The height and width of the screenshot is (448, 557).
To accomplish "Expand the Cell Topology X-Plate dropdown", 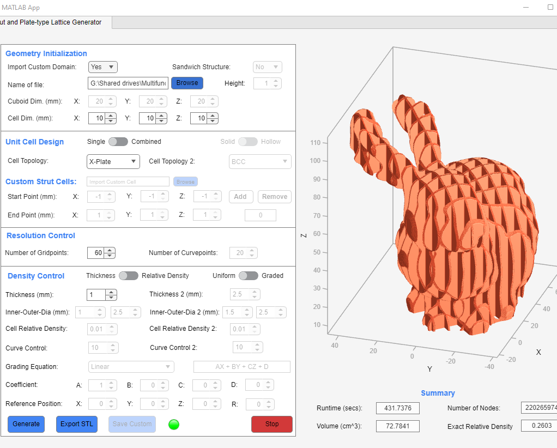I will click(113, 161).
